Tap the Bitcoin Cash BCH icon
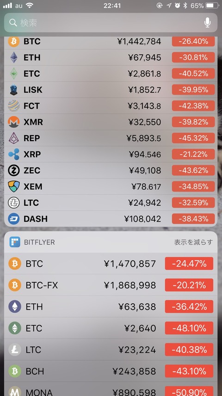The width and height of the screenshot is (222, 396). pyautogui.click(x=15, y=371)
